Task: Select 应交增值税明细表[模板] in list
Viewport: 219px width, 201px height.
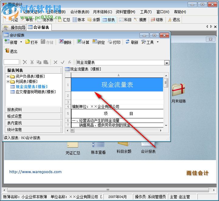Action: (36, 92)
